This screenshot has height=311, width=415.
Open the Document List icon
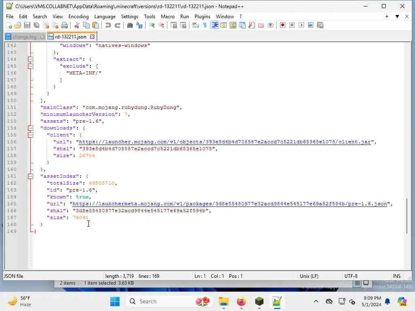pyautogui.click(x=242, y=25)
